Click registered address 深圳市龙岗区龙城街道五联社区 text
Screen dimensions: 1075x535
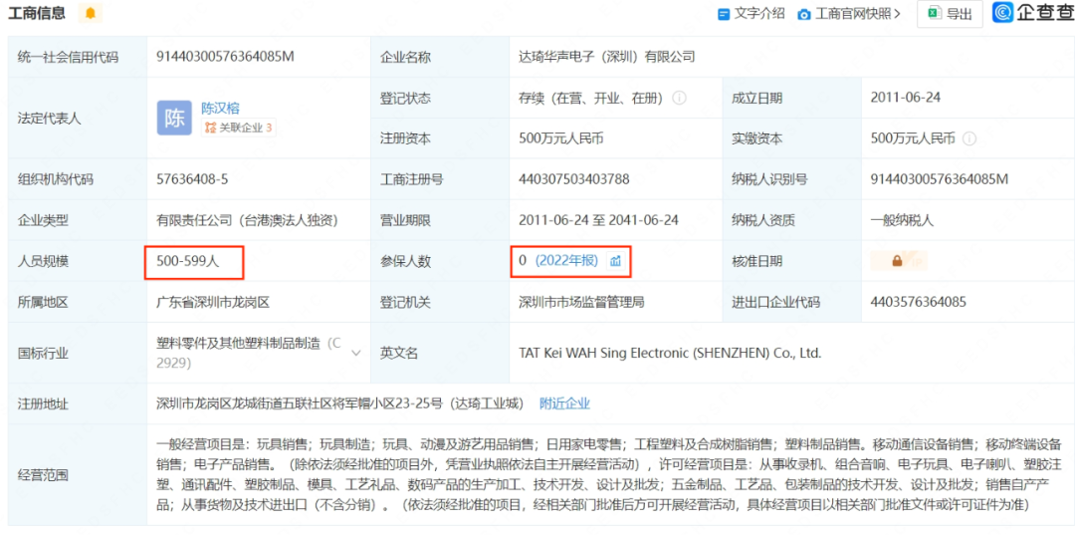[x=340, y=403]
